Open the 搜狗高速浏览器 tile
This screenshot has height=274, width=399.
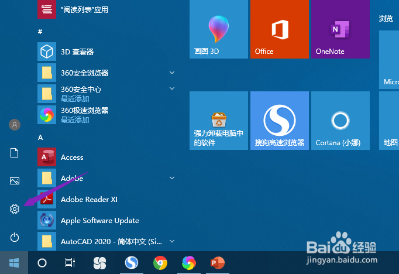click(280, 121)
